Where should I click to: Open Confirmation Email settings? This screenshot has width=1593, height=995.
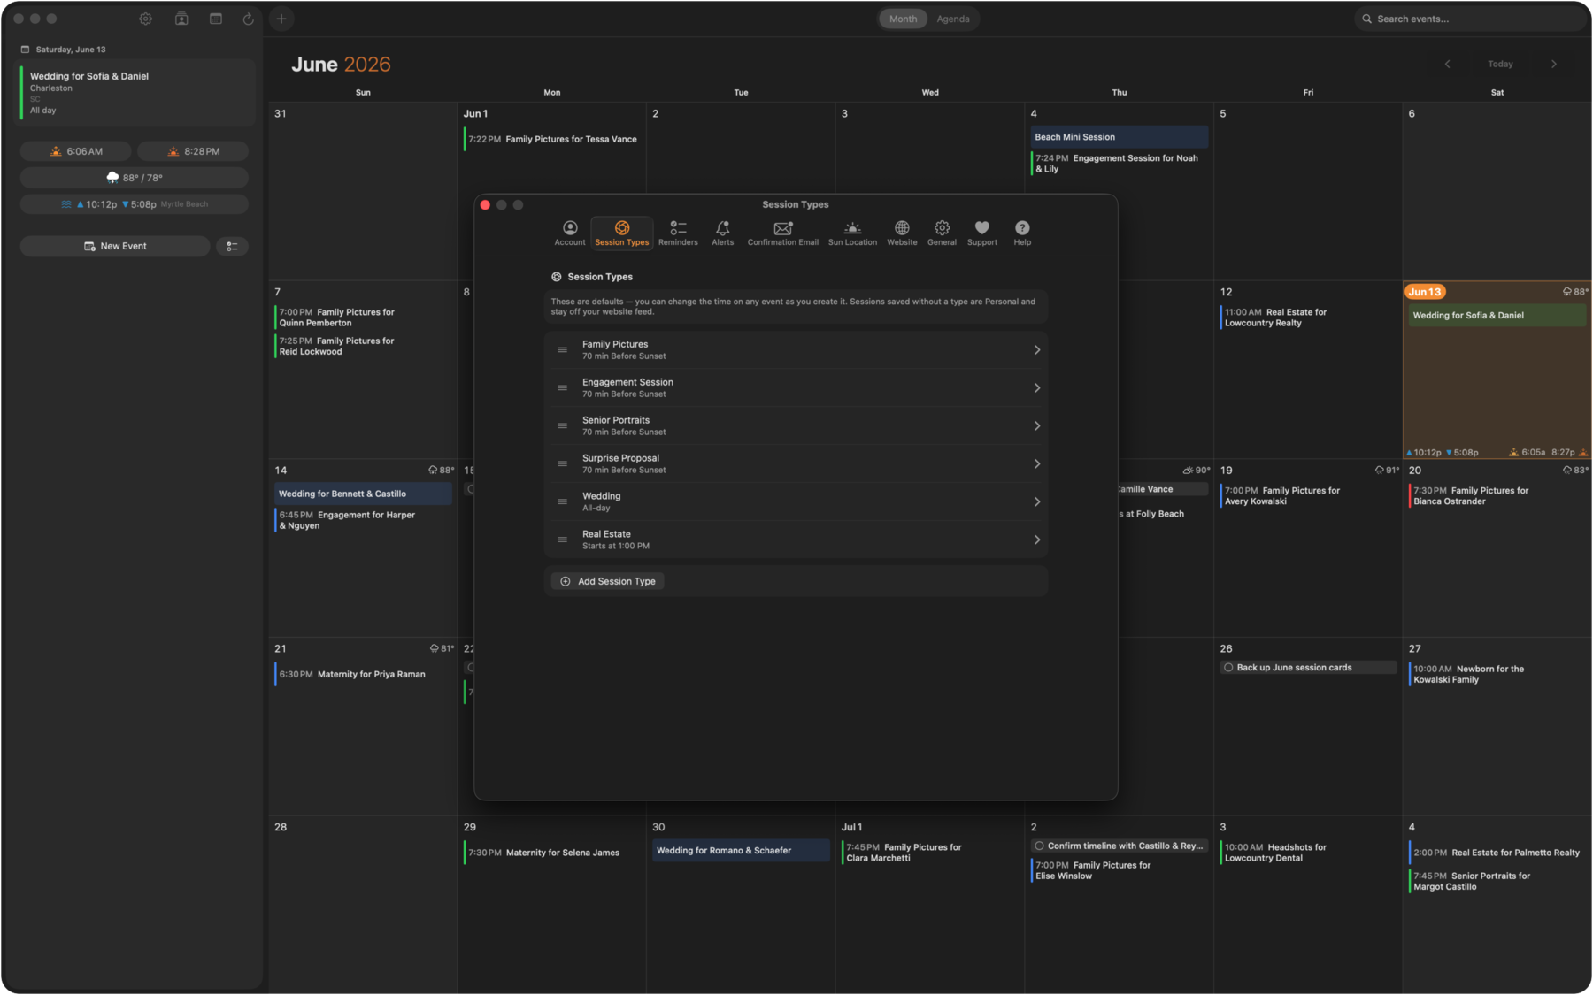tap(782, 233)
